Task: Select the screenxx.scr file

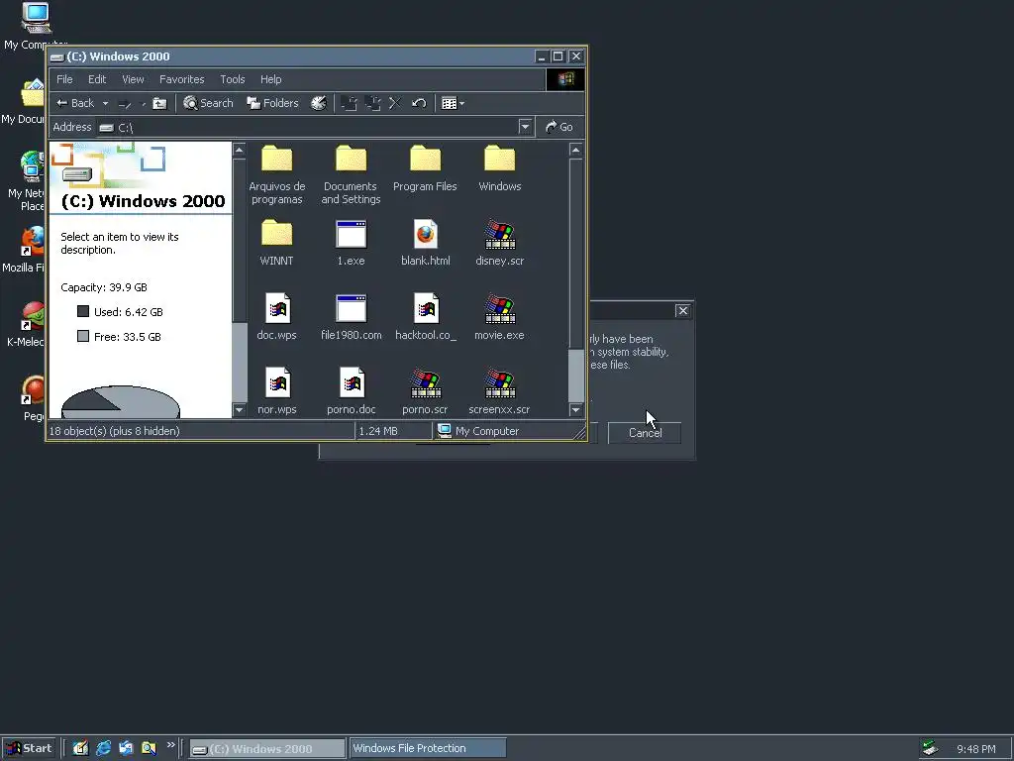Action: click(499, 391)
